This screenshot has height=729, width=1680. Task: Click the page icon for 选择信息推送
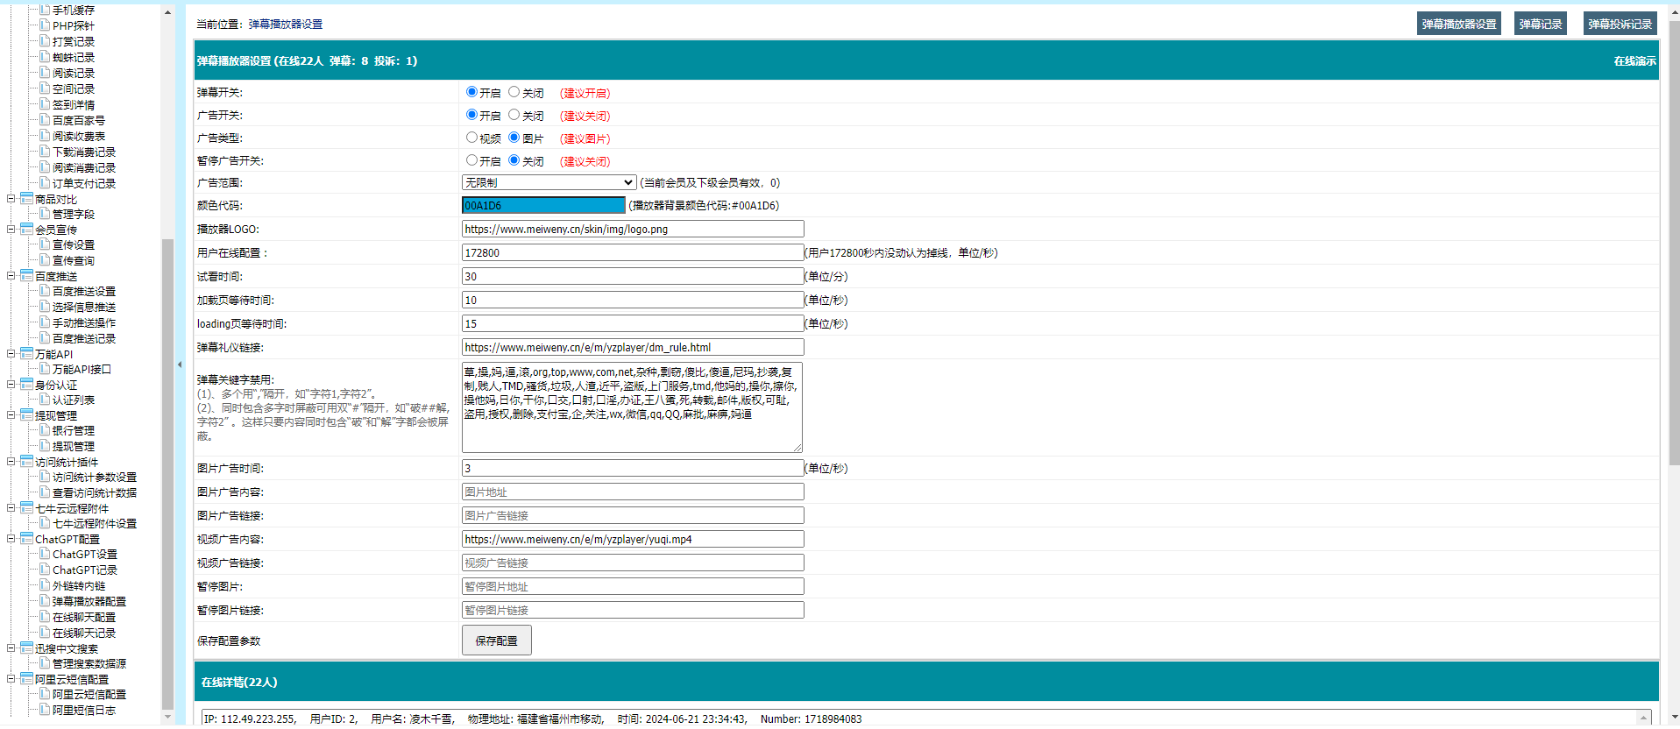point(45,307)
